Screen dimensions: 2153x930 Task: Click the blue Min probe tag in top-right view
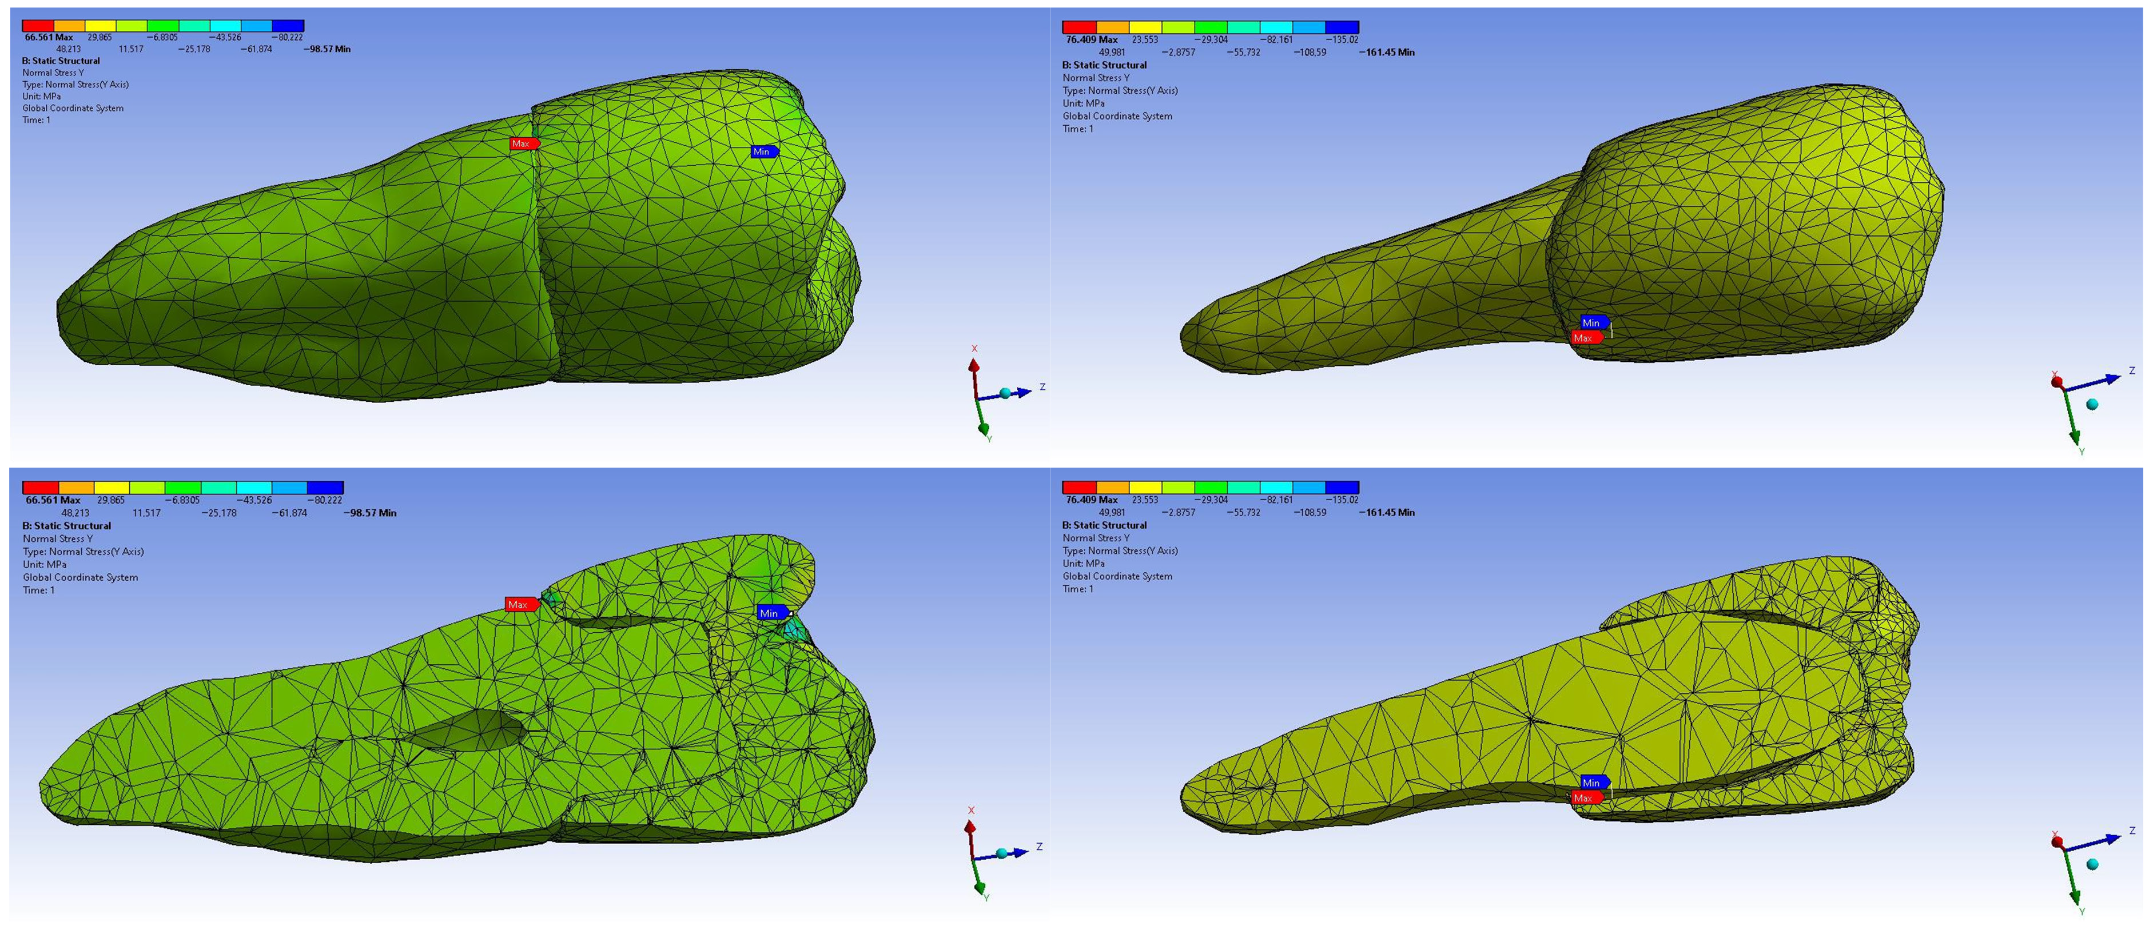click(1594, 322)
